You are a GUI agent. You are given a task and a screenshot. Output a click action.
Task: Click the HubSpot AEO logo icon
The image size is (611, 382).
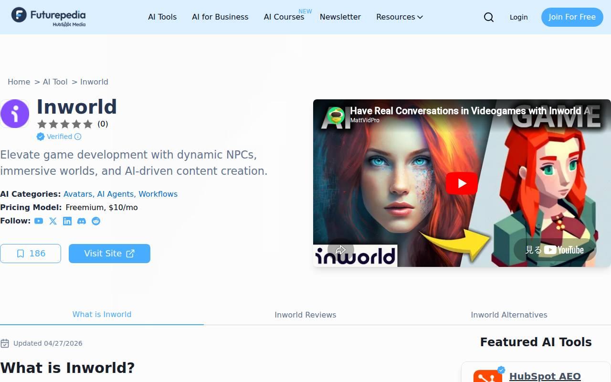click(x=488, y=376)
